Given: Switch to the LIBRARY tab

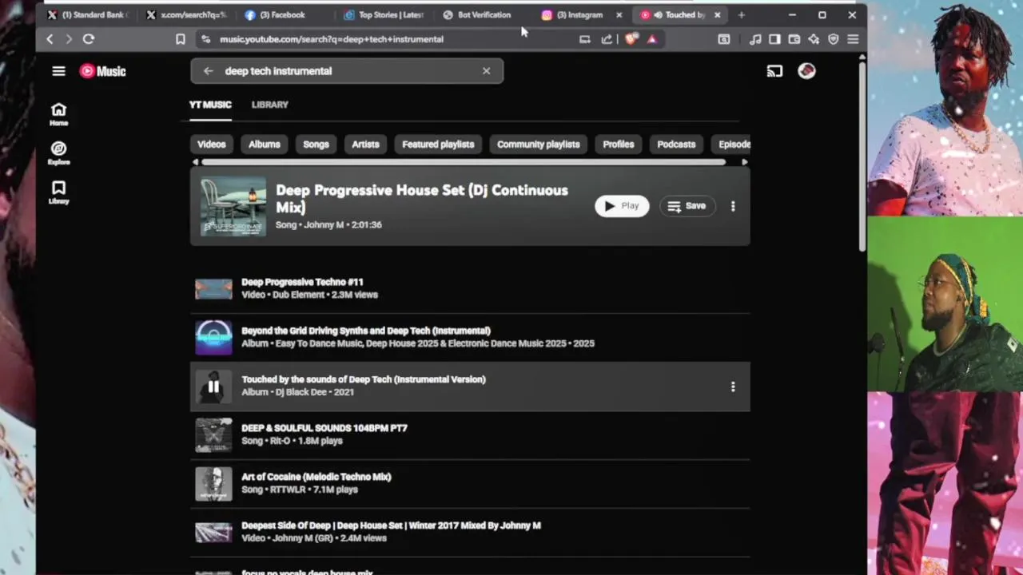Looking at the screenshot, I should 269,105.
